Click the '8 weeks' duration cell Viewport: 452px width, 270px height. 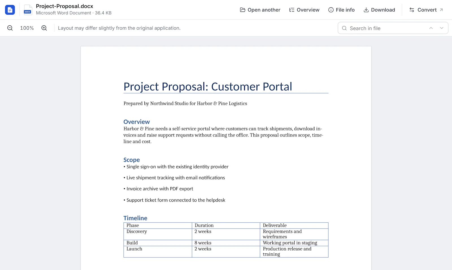click(226, 243)
